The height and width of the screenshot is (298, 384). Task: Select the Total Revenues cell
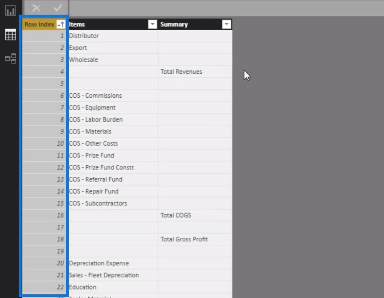tap(195, 72)
